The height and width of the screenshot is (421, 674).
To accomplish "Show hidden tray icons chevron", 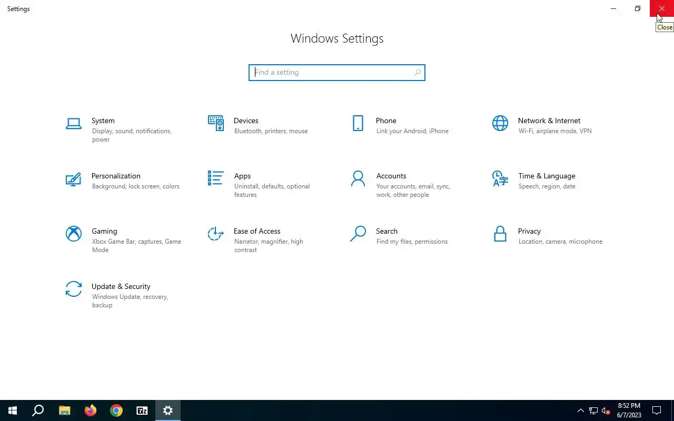I will click(x=581, y=410).
